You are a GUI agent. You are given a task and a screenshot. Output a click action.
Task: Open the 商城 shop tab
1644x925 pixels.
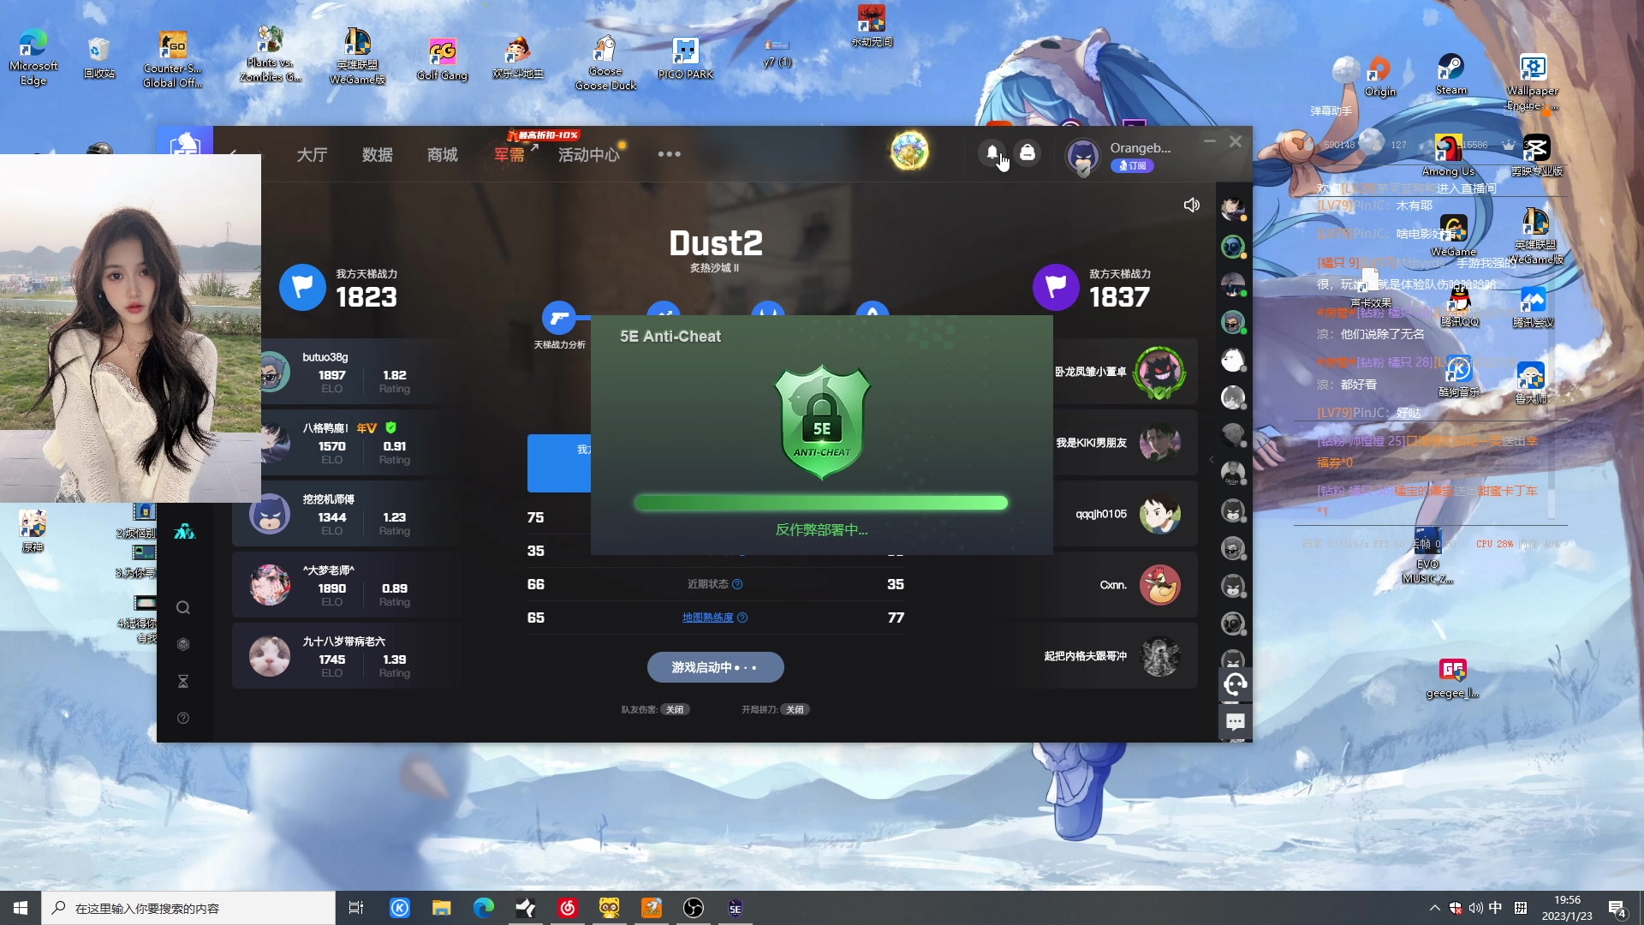coord(442,155)
